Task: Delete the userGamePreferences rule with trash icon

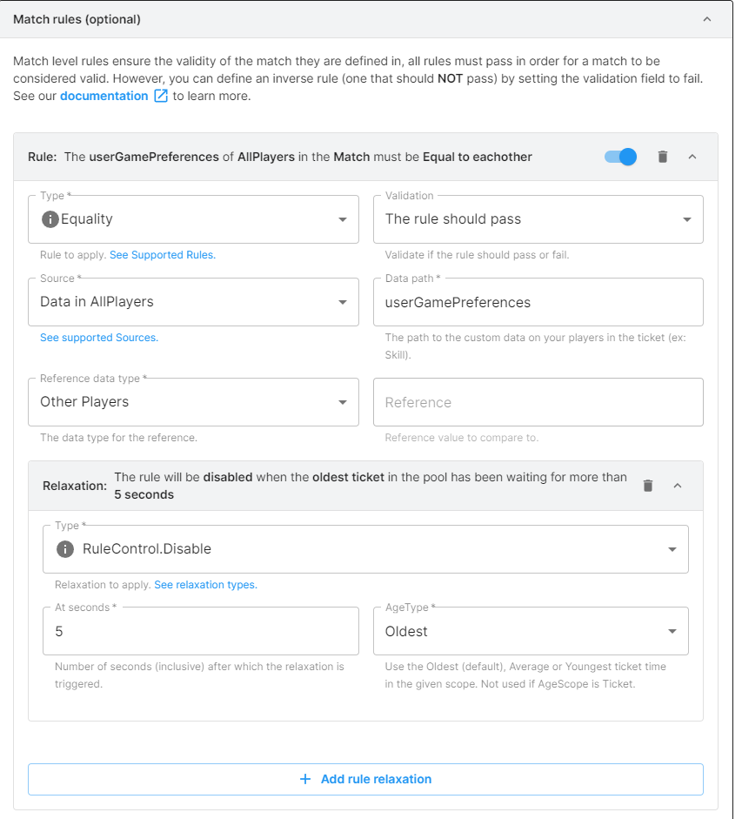Action: pyautogui.click(x=663, y=157)
